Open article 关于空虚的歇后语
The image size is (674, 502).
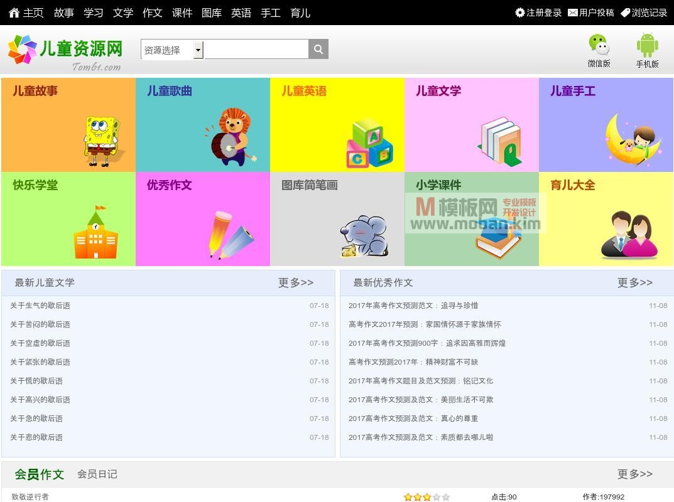(x=40, y=343)
